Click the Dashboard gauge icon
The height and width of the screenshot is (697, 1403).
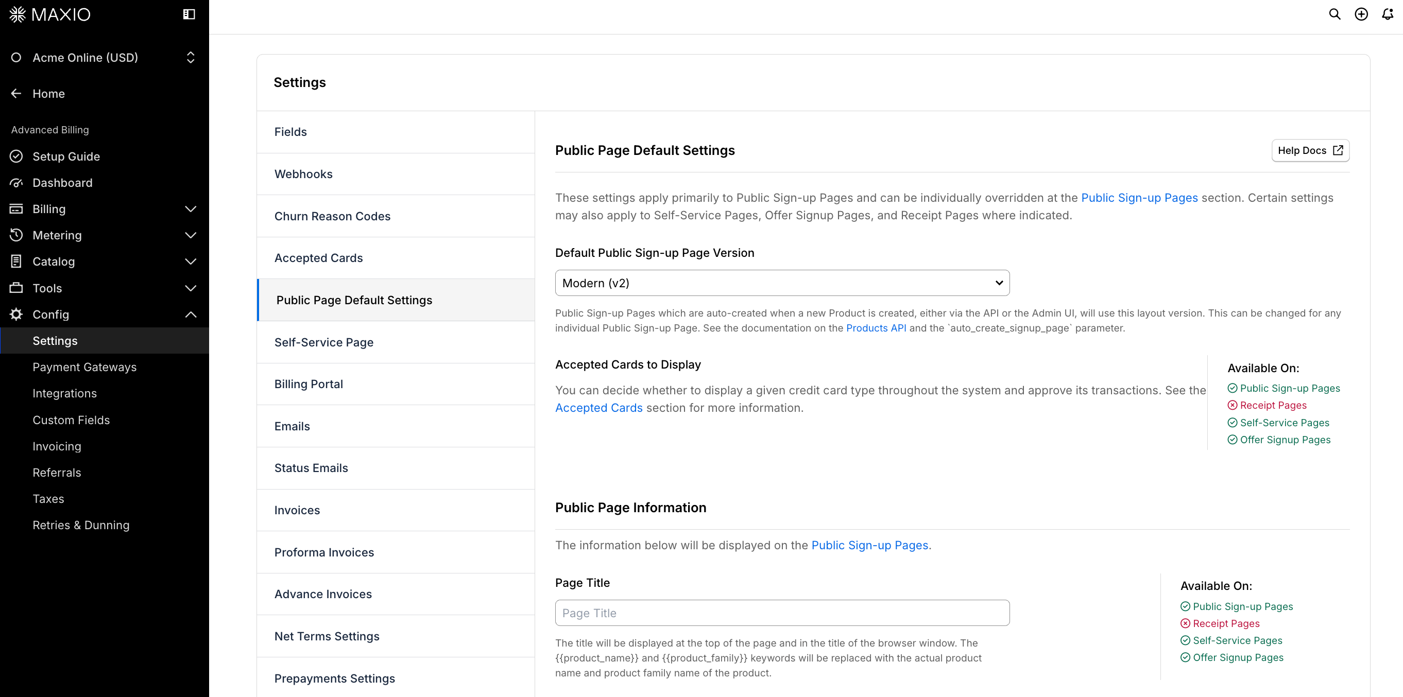16,182
